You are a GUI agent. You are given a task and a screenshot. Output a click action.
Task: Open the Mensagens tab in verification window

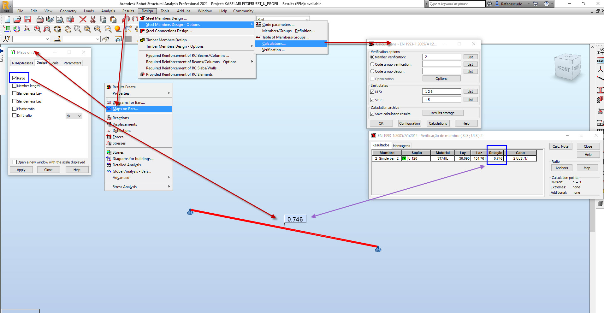pos(401,146)
